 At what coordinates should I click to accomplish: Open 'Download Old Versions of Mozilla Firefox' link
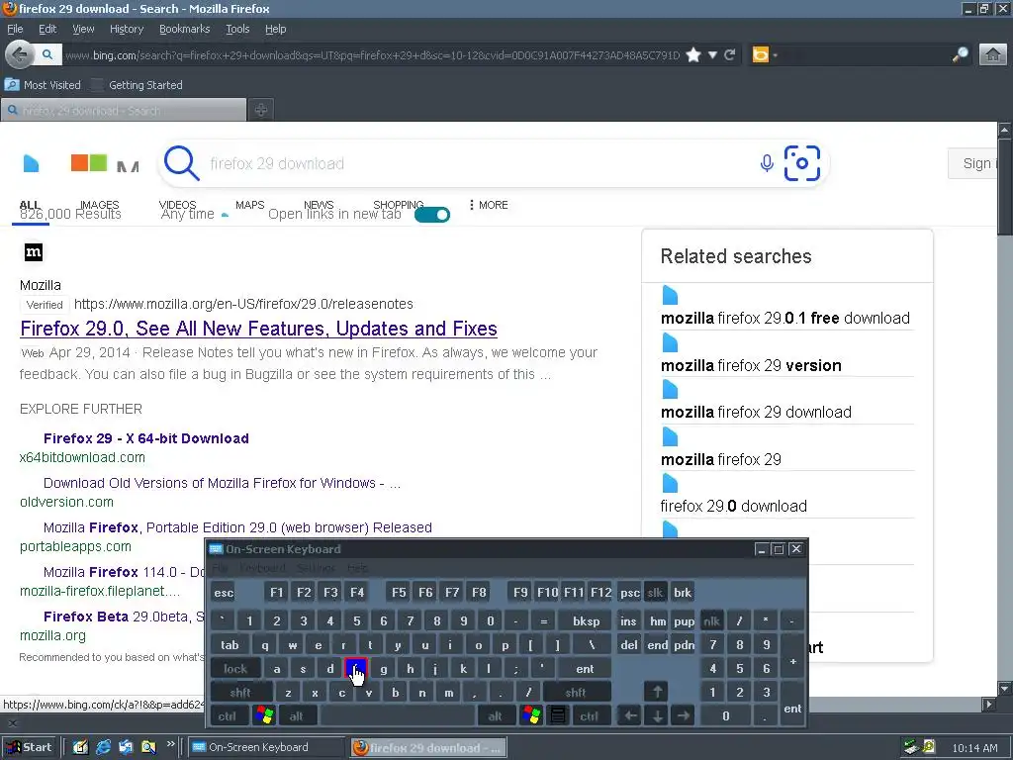[222, 483]
